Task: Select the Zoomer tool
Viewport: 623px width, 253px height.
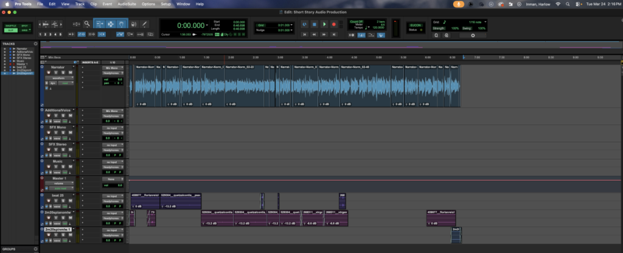Action: coord(87,24)
